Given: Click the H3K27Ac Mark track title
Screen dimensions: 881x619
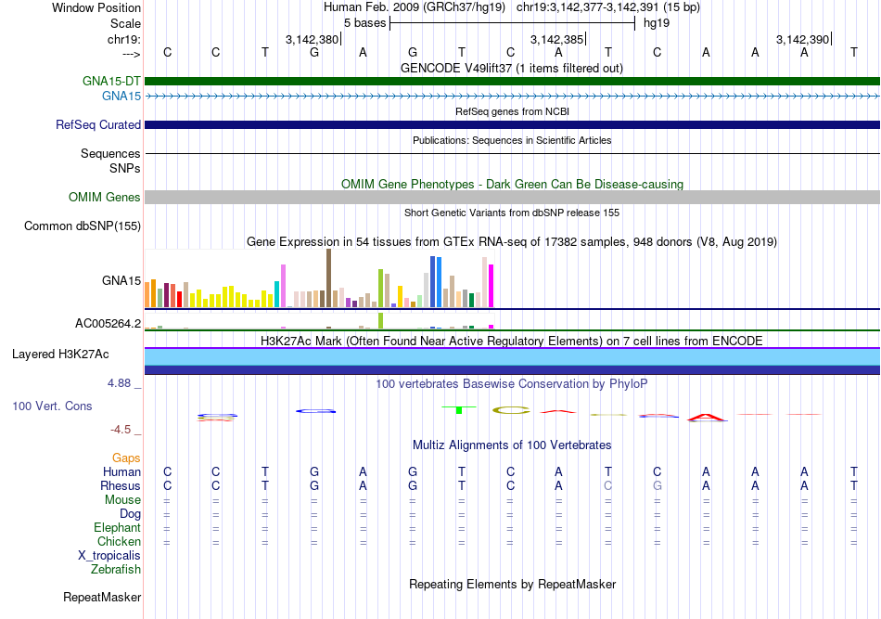Looking at the screenshot, I should 512,341.
